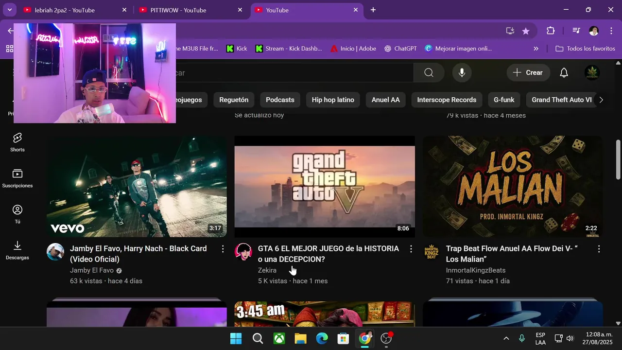Select the Podcasts filter chip
This screenshot has width=622, height=350.
click(280, 100)
